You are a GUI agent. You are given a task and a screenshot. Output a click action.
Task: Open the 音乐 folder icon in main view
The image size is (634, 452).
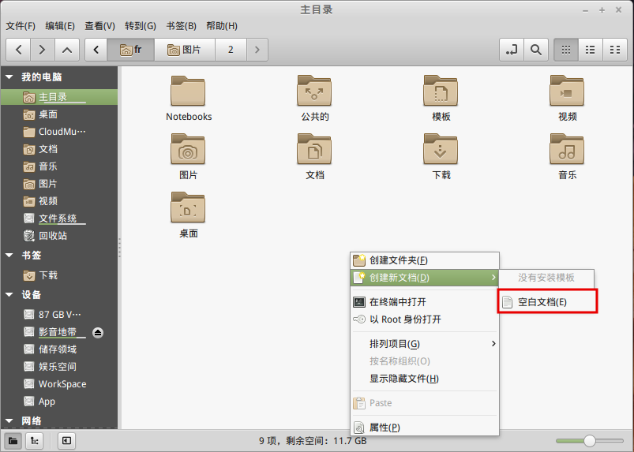(567, 155)
